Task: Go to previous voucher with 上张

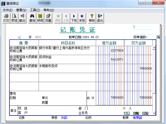Action: click(x=66, y=18)
